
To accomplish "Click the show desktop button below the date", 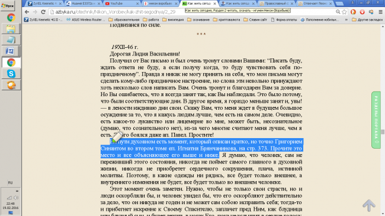I will pos(11,213).
